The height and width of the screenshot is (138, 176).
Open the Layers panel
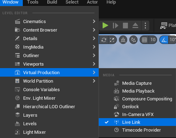point(49,115)
